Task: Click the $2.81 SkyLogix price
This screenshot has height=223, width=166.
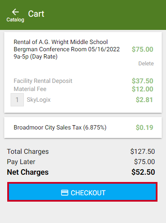Action: (144, 100)
